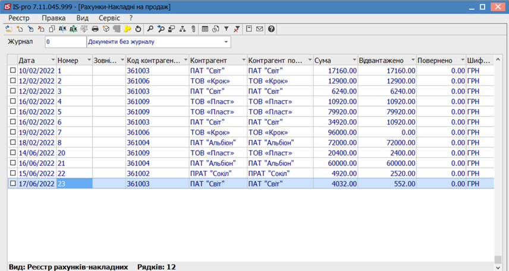Click the yellow hexagons toolbar icon
The image size is (509, 271).
(128, 29)
